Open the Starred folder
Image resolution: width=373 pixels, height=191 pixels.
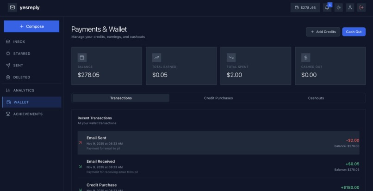(x=31, y=54)
